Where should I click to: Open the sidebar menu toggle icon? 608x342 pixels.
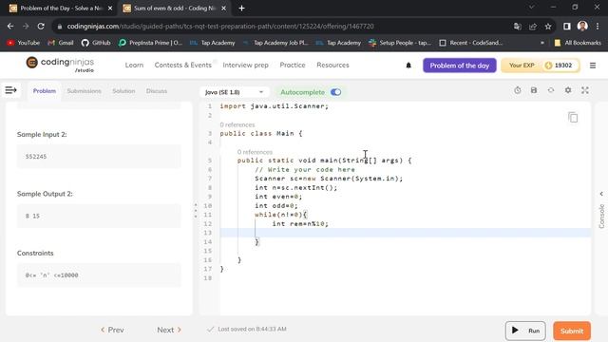10,90
